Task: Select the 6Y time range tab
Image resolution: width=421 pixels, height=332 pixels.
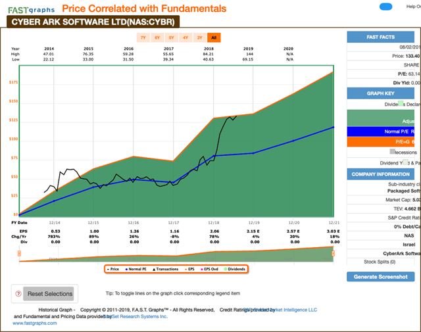Action: click(157, 37)
